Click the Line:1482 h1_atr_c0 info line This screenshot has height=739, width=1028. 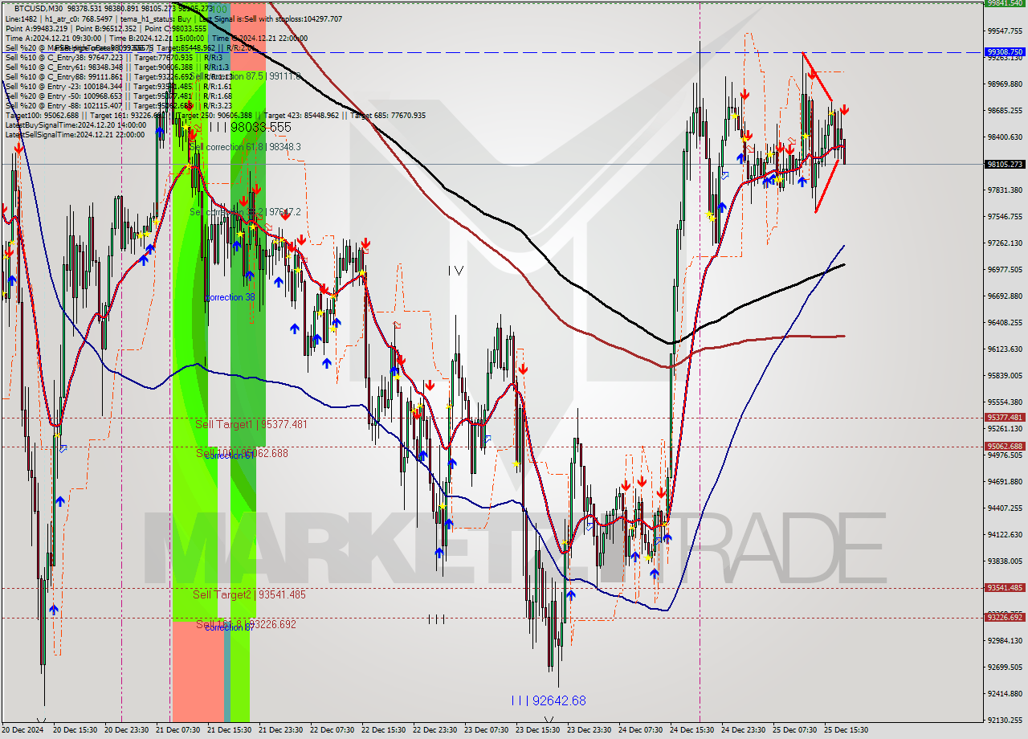[x=173, y=18]
